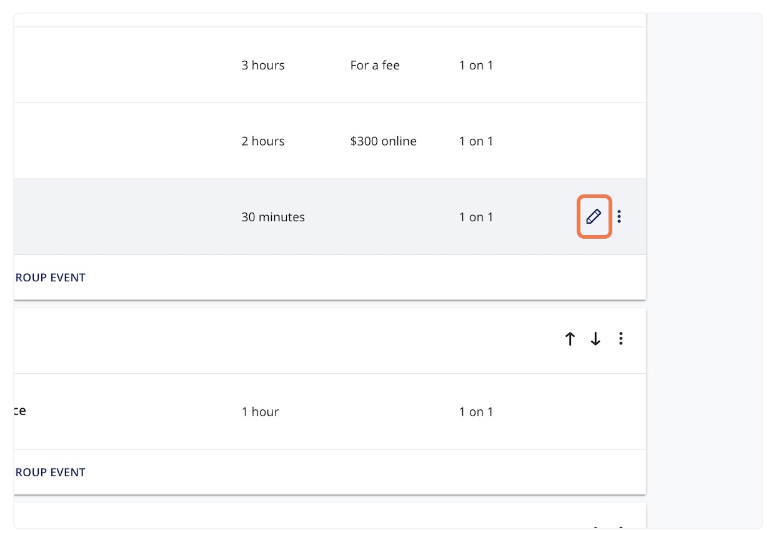The width and height of the screenshot is (771, 535).
Task: Click the "For a fee" price text
Action: click(x=375, y=65)
